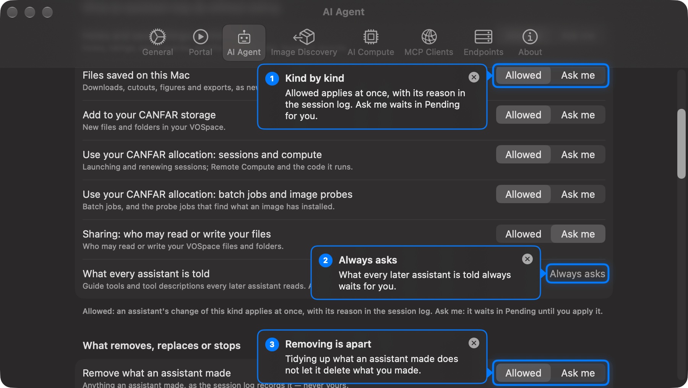
Task: Close the Removing is apart tip
Action: [x=474, y=343]
